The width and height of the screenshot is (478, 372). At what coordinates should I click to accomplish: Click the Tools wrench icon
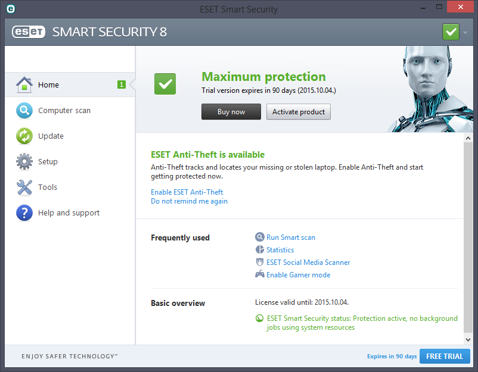pyautogui.click(x=24, y=187)
